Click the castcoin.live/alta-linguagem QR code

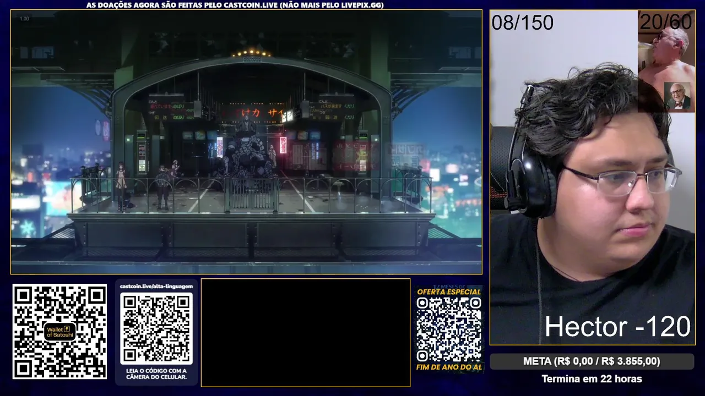(x=156, y=328)
